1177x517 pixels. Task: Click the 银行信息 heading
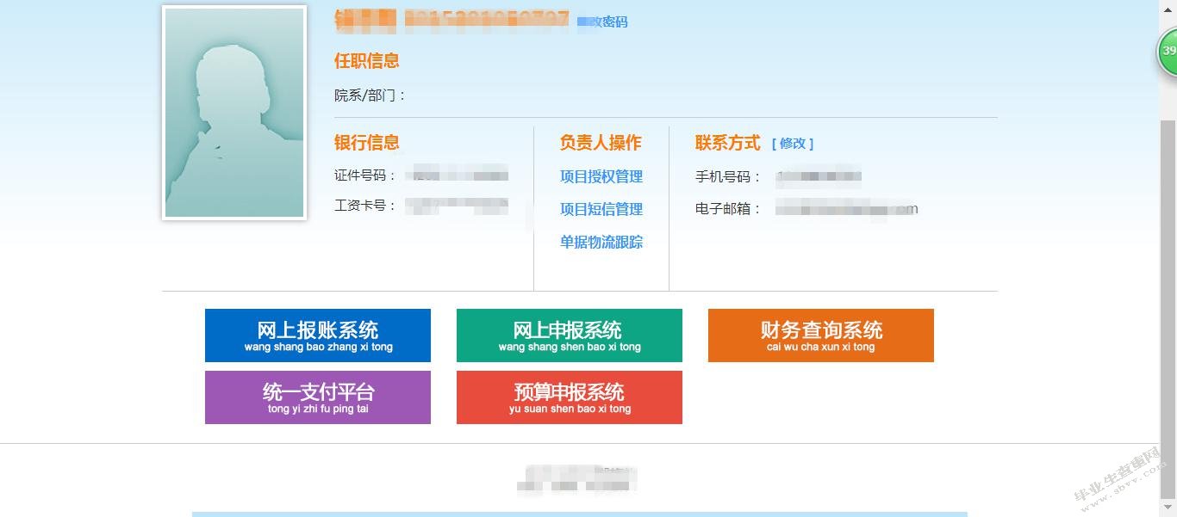[367, 143]
